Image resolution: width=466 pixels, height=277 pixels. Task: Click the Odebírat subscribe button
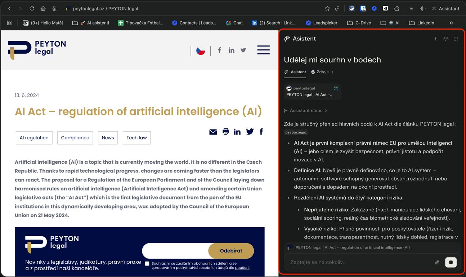(231, 251)
